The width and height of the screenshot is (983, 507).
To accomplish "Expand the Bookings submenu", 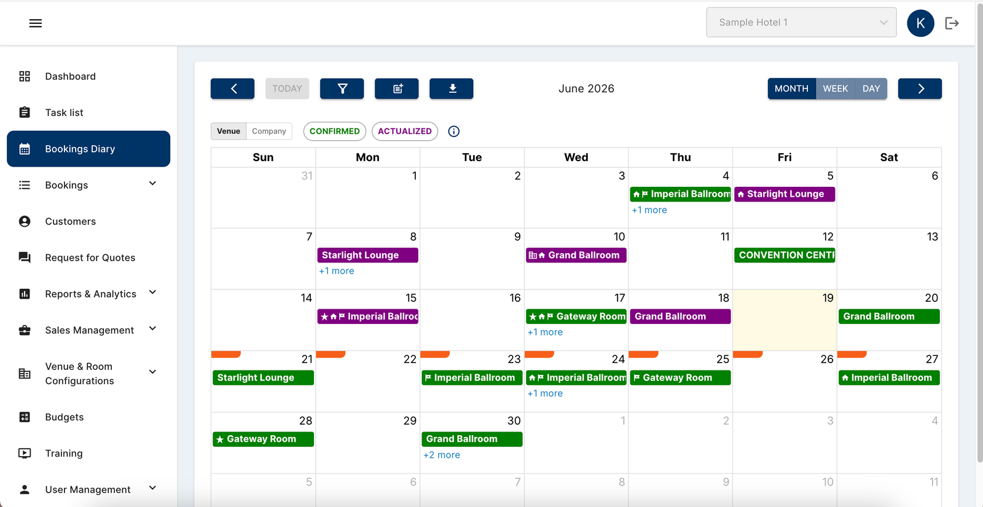I will tap(153, 184).
